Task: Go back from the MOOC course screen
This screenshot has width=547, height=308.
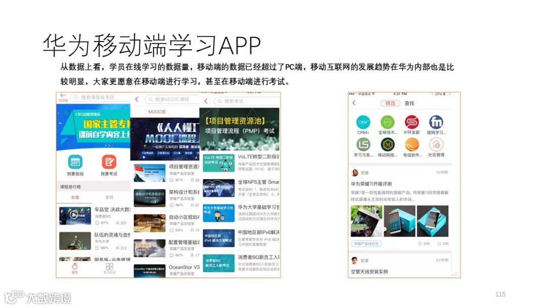Action: (x=137, y=99)
